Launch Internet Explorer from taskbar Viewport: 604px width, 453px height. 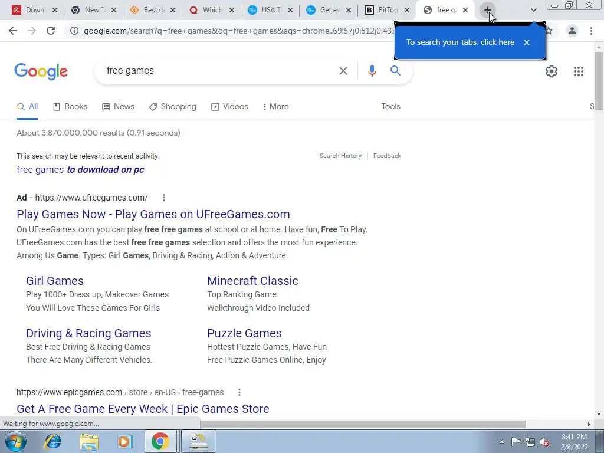click(x=52, y=441)
